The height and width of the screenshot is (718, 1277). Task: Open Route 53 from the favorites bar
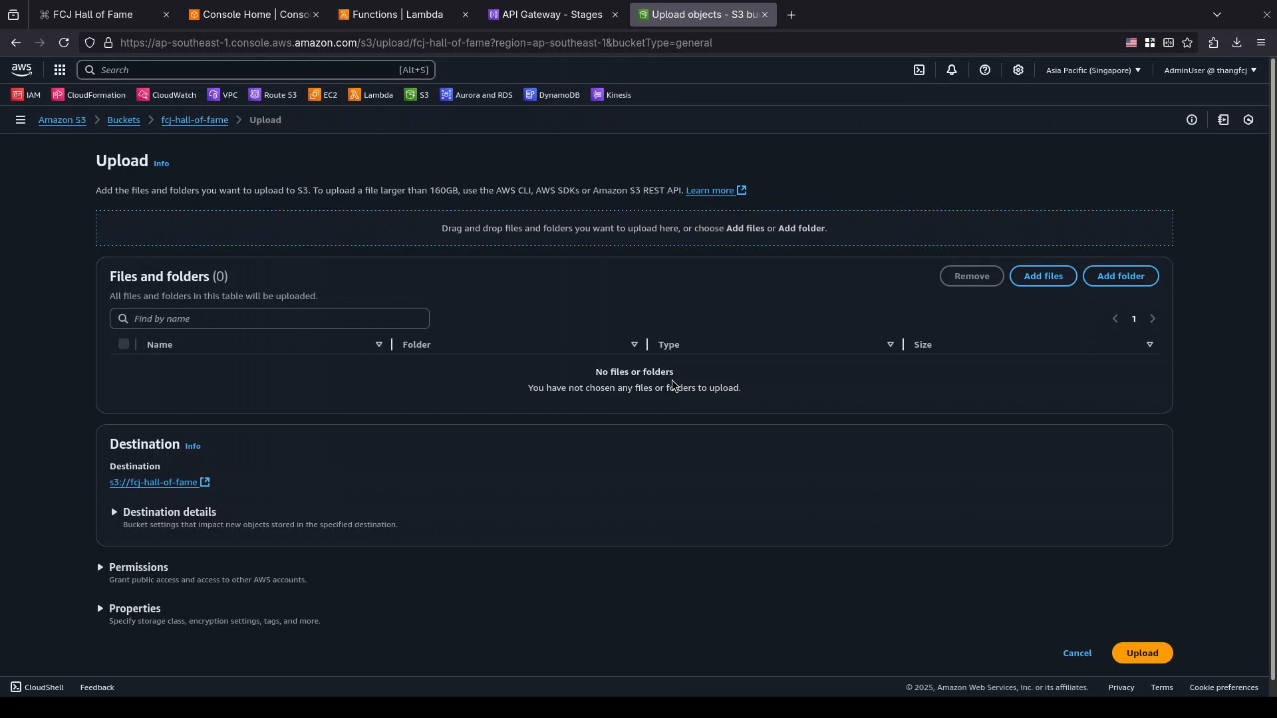pyautogui.click(x=273, y=95)
